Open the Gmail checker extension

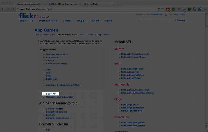coord(168,9)
